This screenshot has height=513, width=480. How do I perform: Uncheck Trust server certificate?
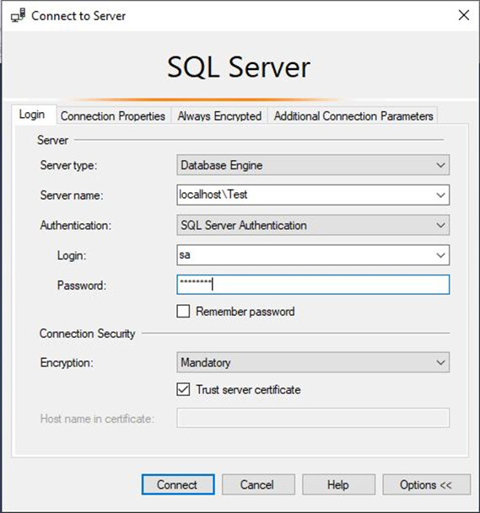pos(183,390)
